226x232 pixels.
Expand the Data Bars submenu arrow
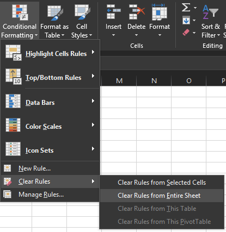(x=93, y=101)
